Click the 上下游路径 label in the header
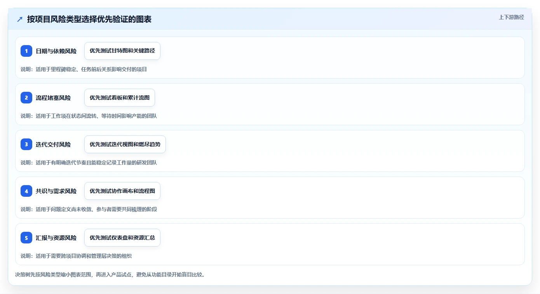The image size is (540, 294). pos(511,17)
